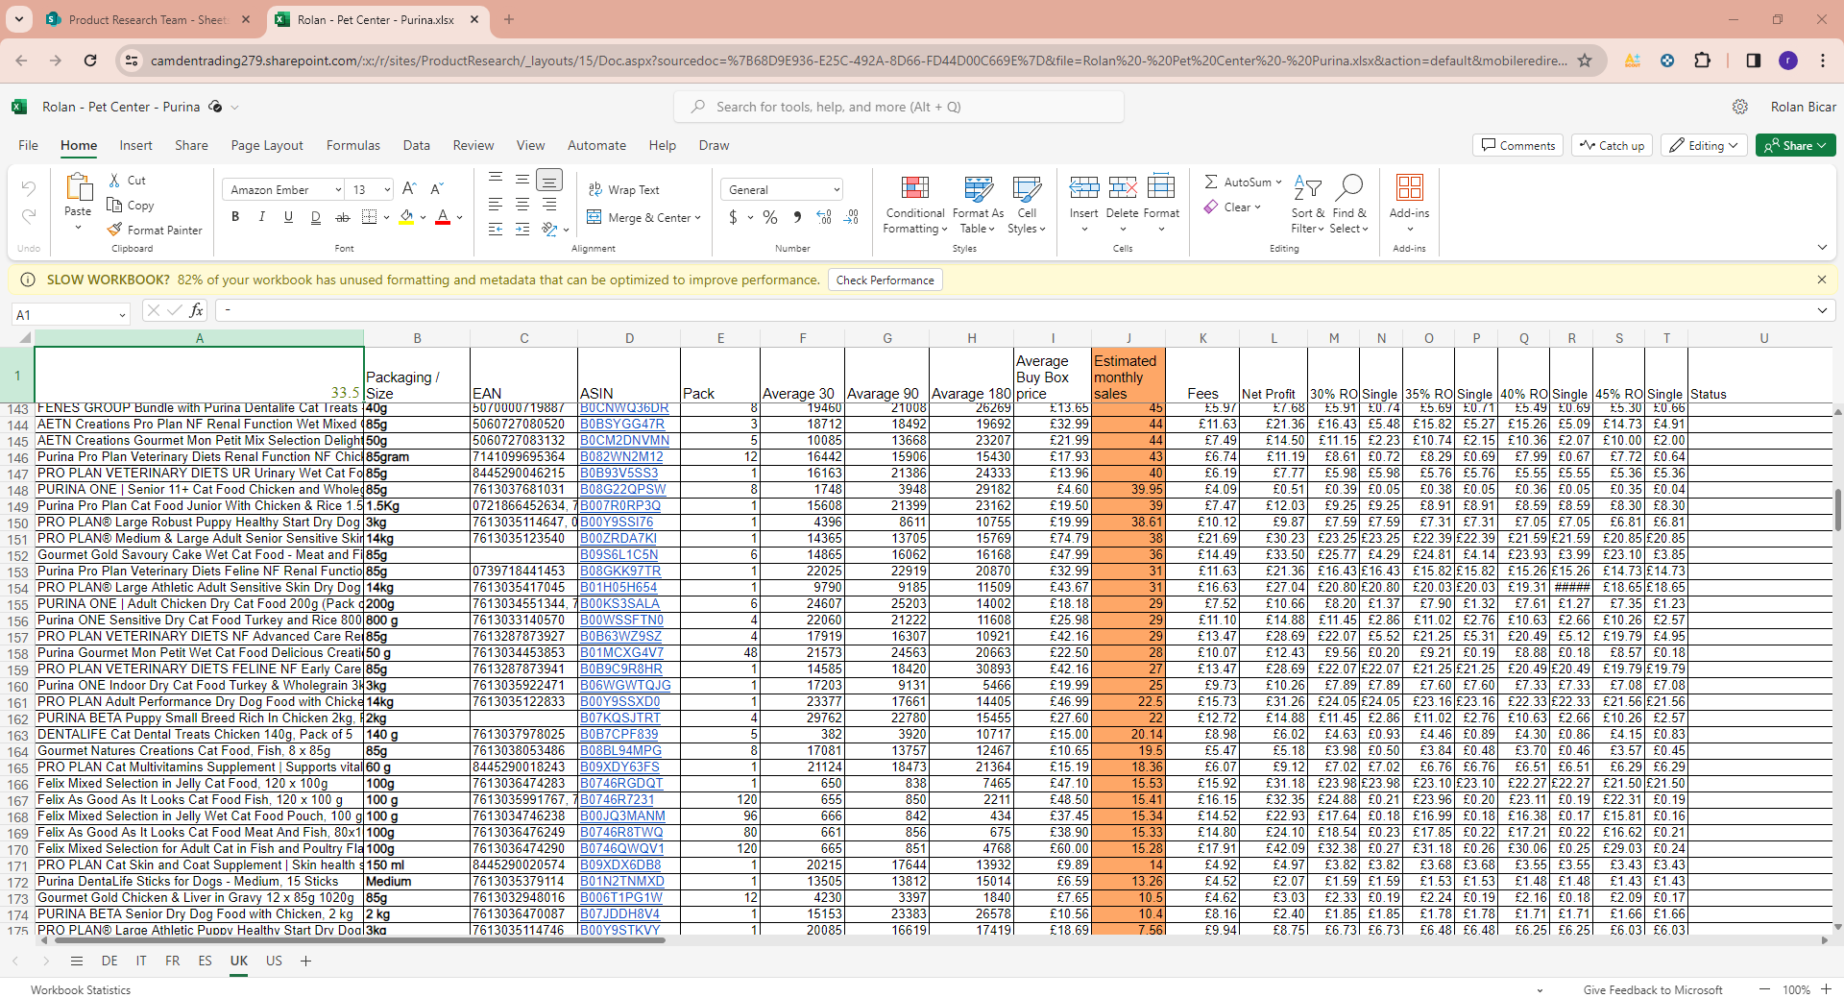1844x998 pixels.
Task: Click the Name Box showing A1
Action: 63,315
